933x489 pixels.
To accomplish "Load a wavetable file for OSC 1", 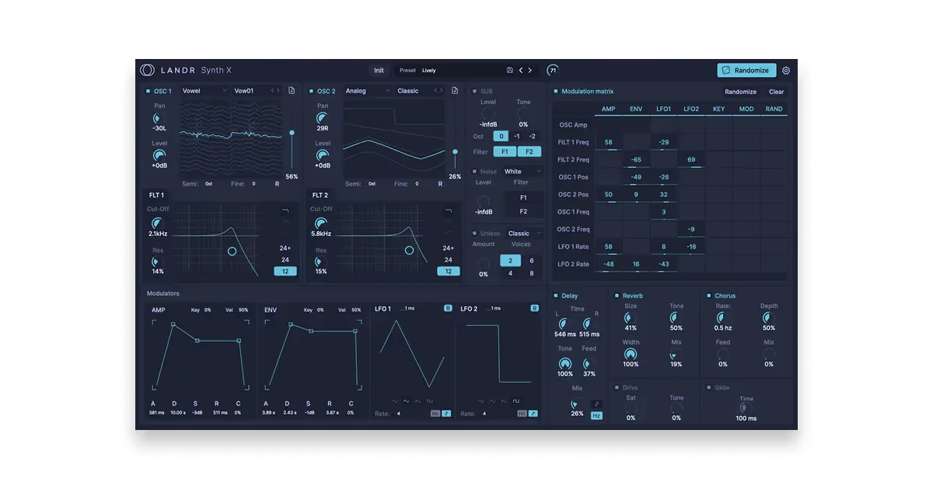I will pos(292,91).
